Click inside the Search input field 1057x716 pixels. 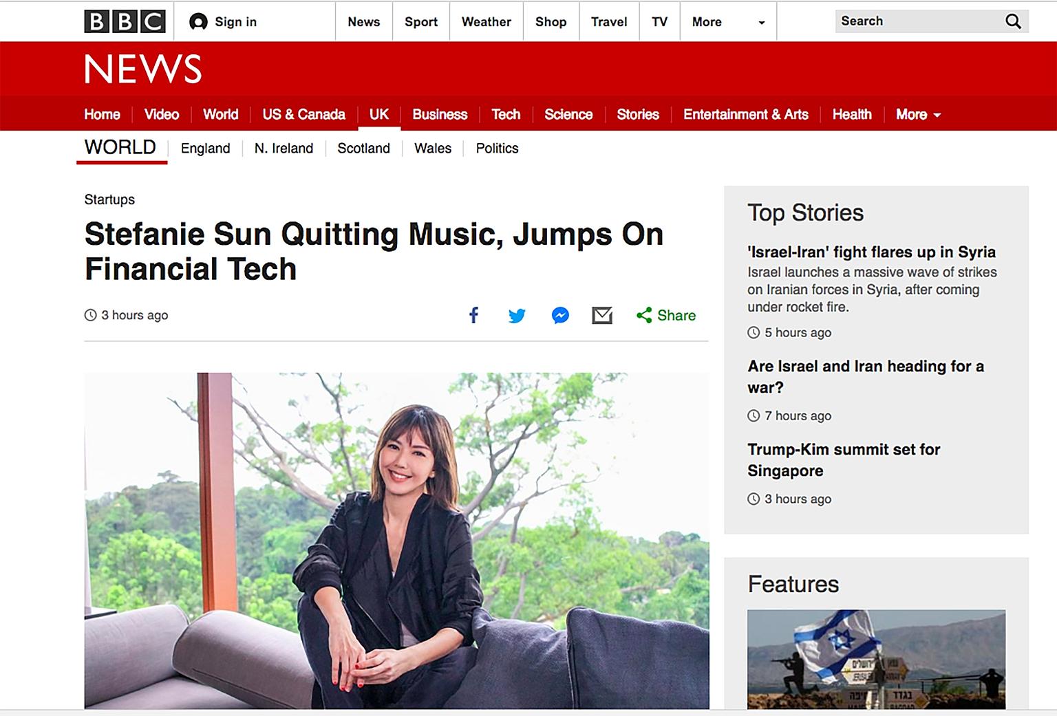point(922,21)
